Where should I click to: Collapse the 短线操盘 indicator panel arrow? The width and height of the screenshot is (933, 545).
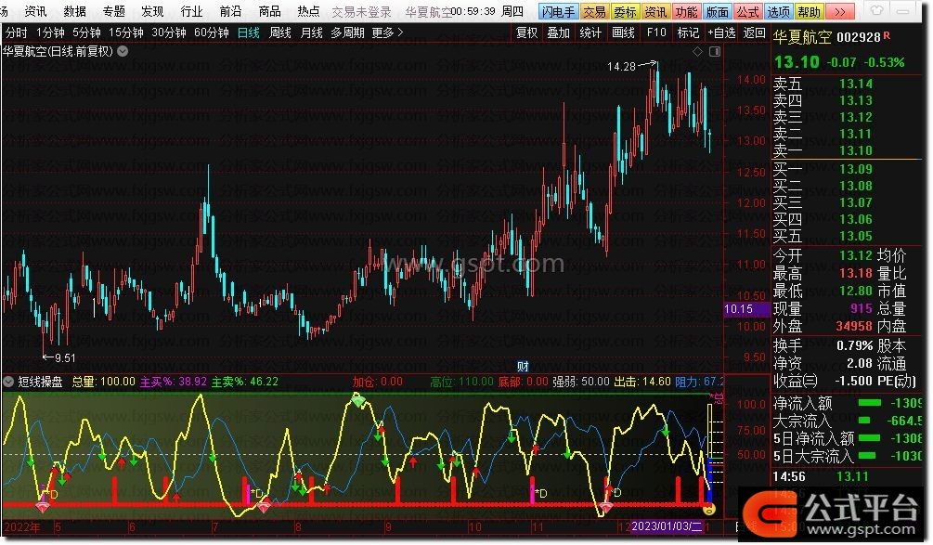[x=8, y=382]
